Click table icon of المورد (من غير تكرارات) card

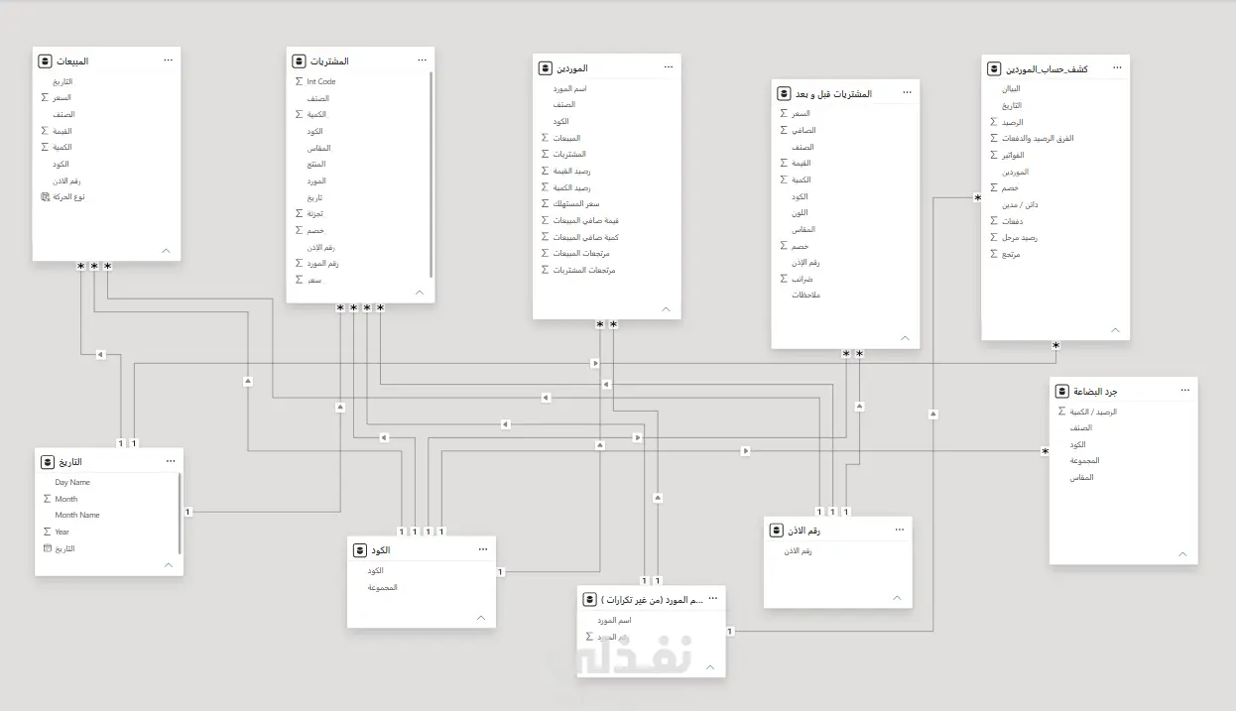[x=590, y=599]
